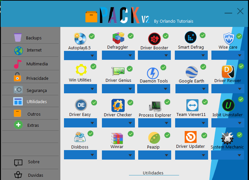The width and height of the screenshot is (249, 180).
Task: Select the Peazip pea icon
Action: (154, 138)
